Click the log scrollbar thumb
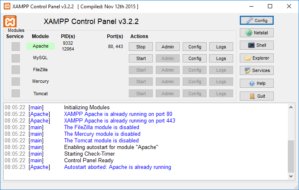Screen dimensions: 299x190 click(x=291, y=156)
